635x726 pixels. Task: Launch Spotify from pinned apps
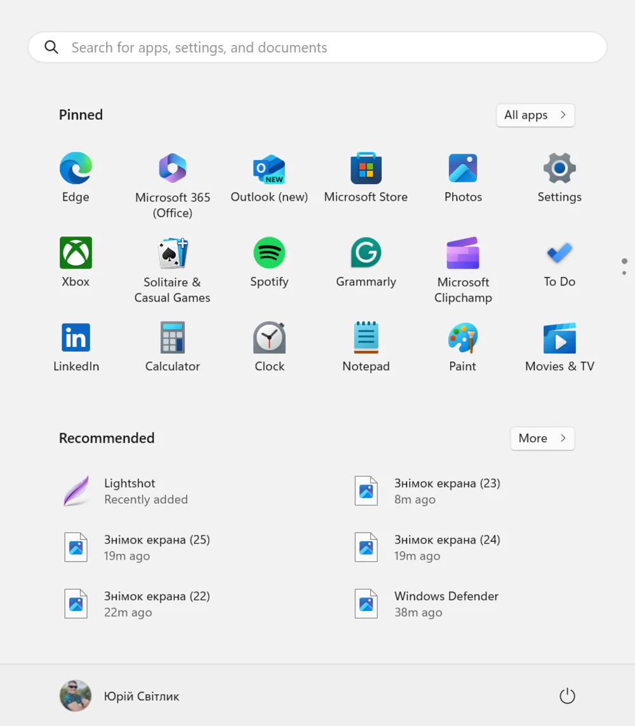point(269,262)
